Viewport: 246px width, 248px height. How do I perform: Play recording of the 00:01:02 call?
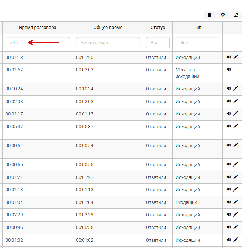click(229, 240)
